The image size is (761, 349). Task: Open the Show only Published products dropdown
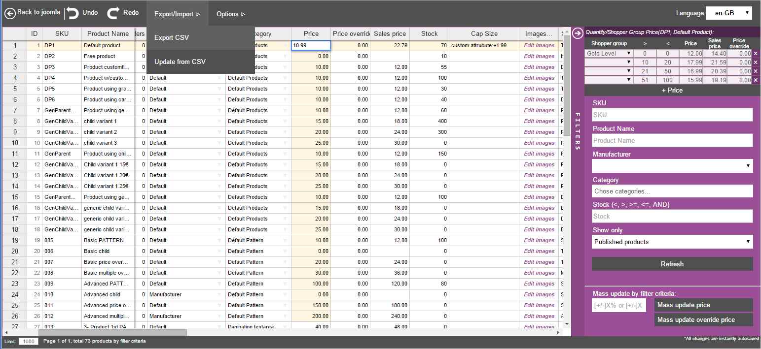click(x=672, y=242)
